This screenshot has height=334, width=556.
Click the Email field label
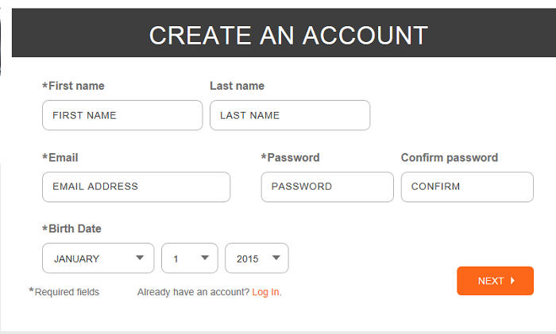point(63,158)
